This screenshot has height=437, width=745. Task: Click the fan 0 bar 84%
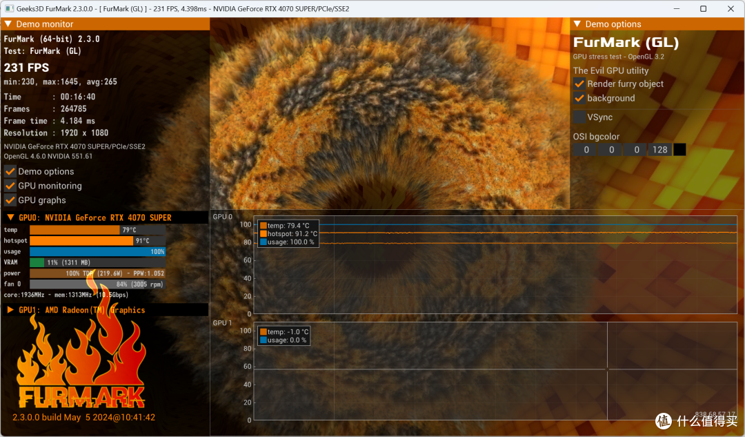click(x=97, y=284)
